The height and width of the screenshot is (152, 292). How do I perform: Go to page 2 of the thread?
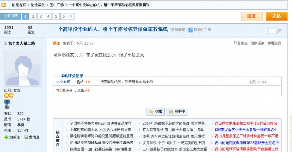(33, 16)
